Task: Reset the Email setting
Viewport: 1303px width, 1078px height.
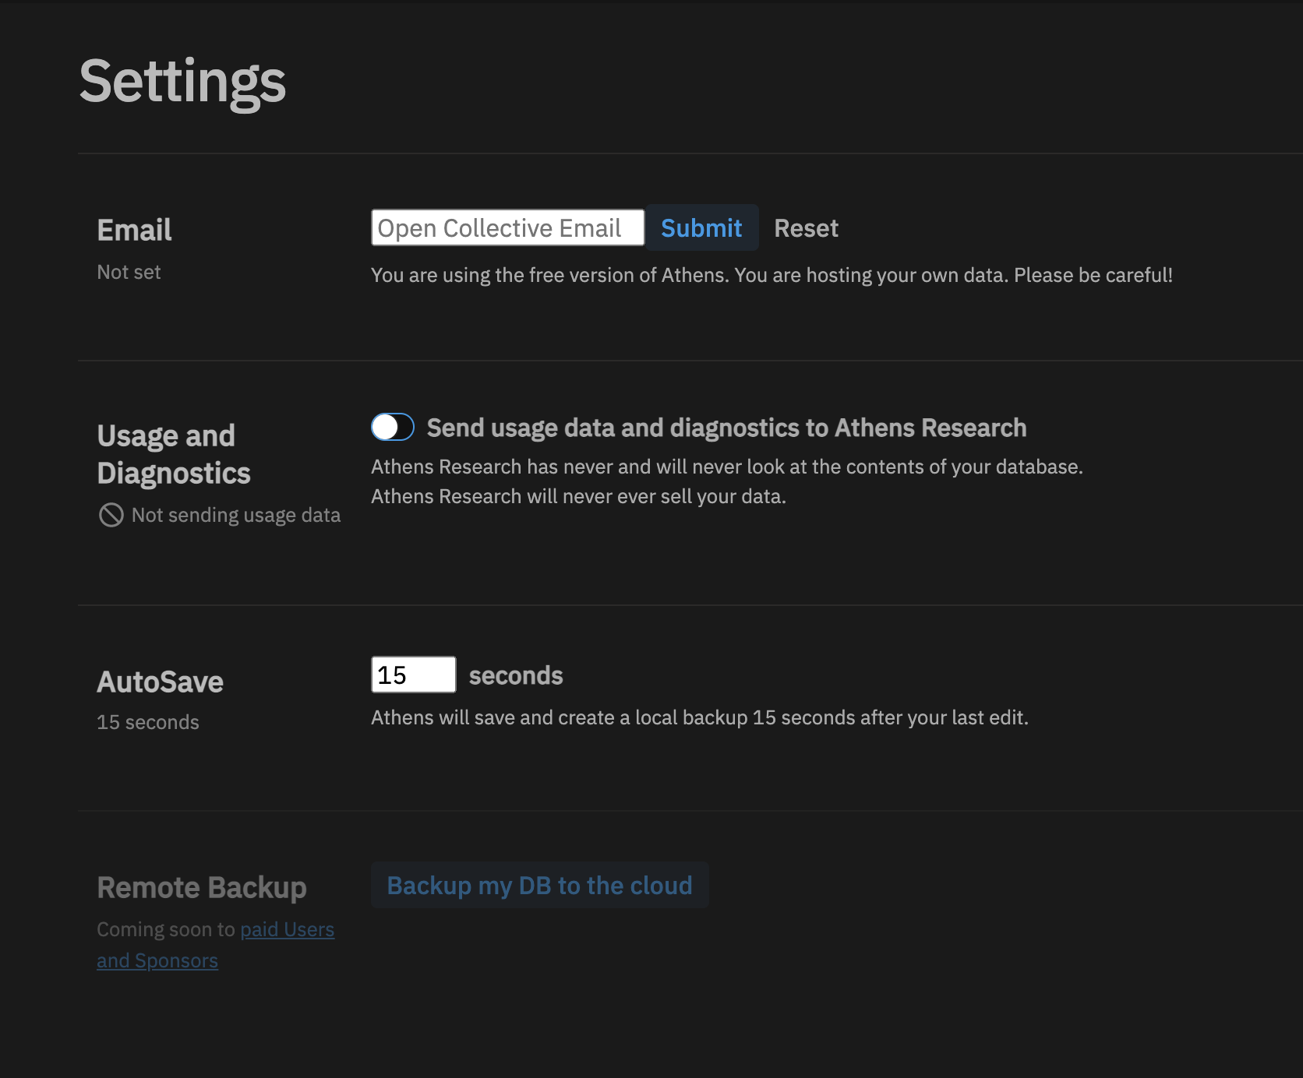Action: point(806,227)
